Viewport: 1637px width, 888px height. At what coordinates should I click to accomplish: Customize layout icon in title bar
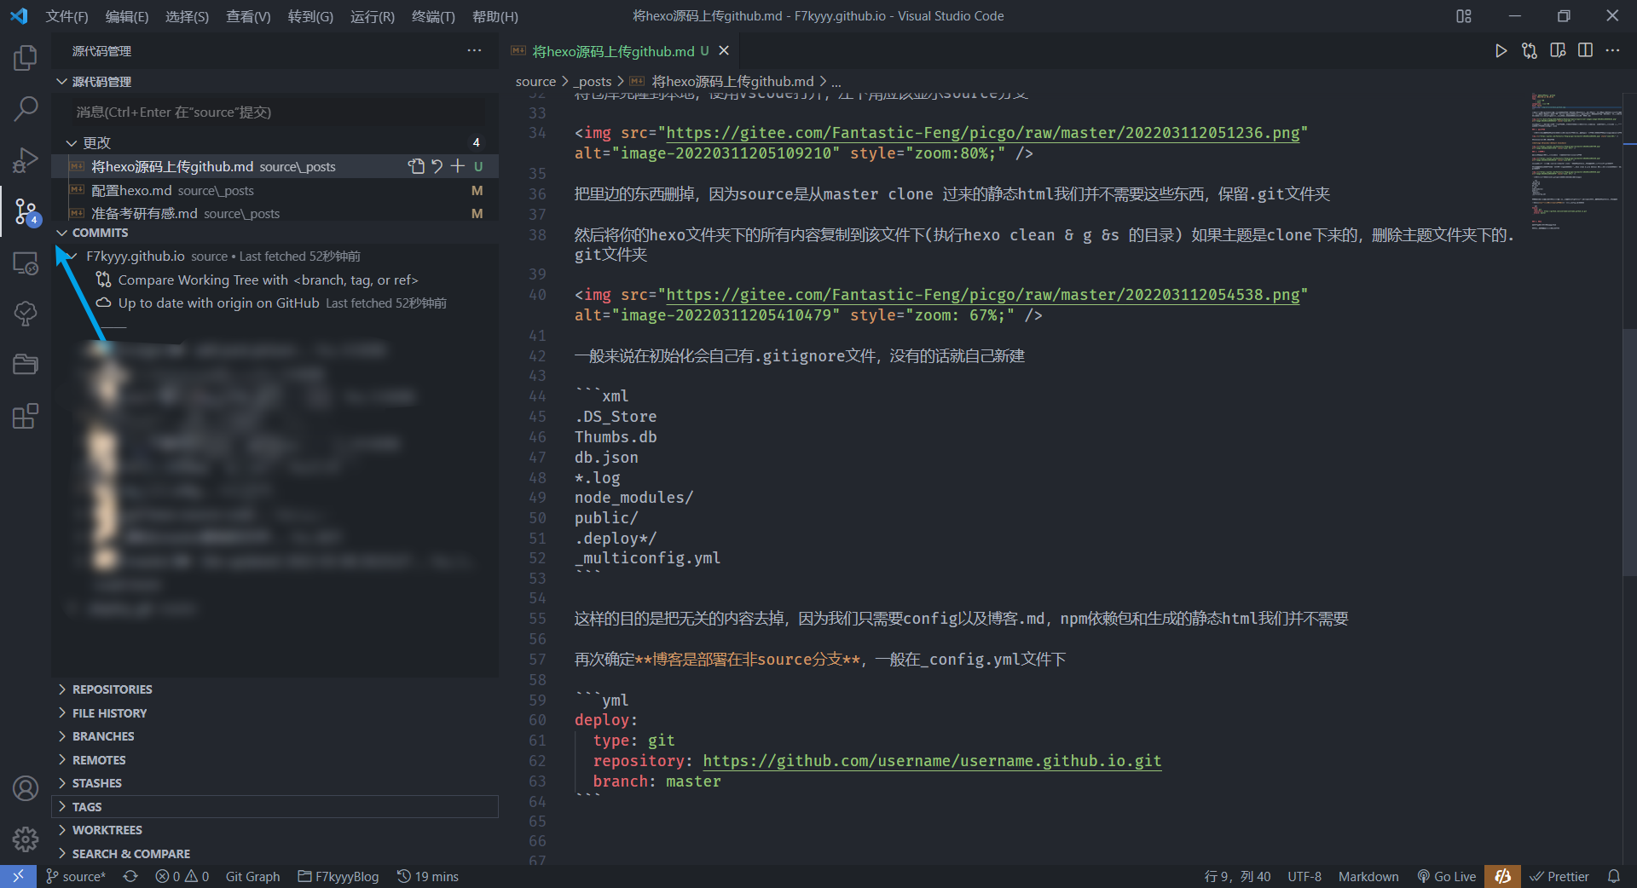[1464, 16]
